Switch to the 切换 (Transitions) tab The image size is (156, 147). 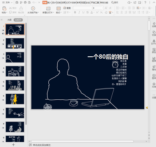(x=59, y=2)
